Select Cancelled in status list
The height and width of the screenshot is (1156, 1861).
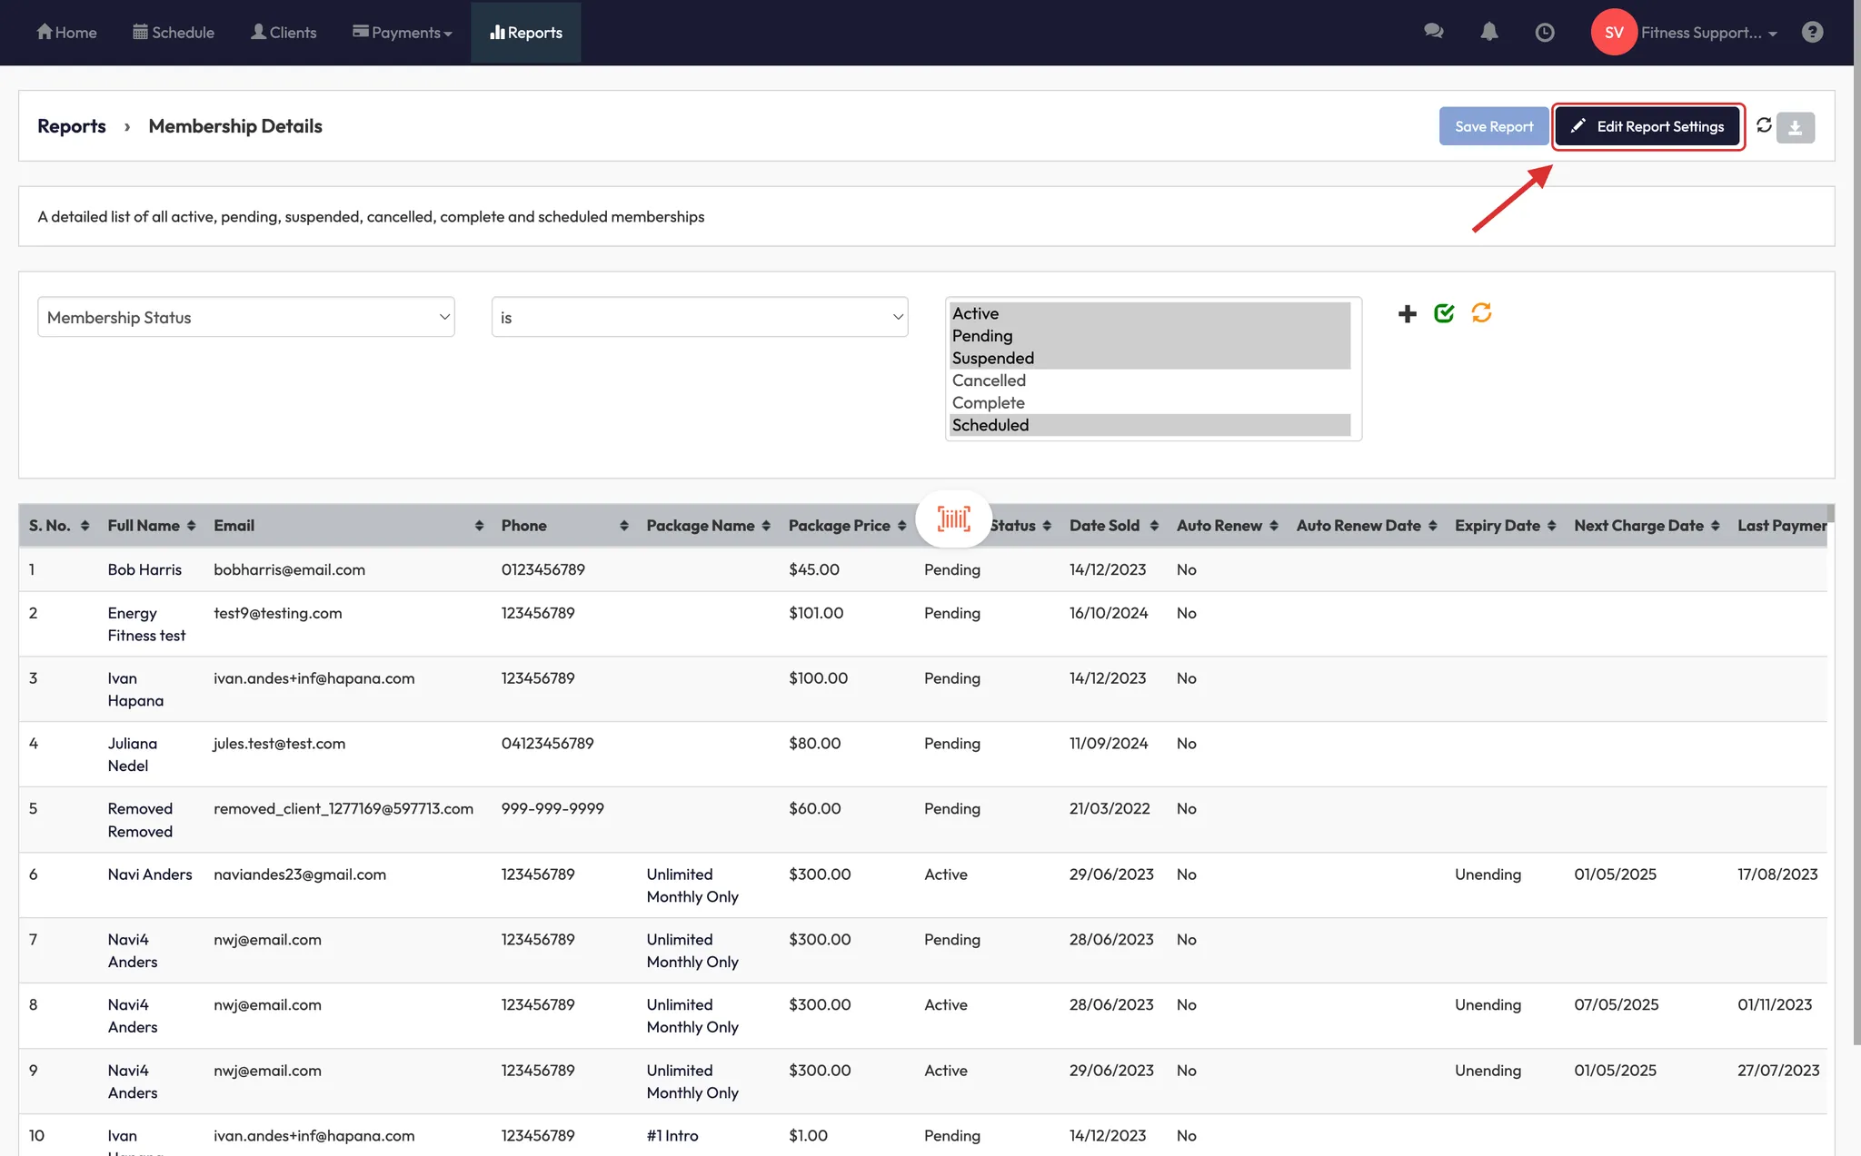pos(989,380)
